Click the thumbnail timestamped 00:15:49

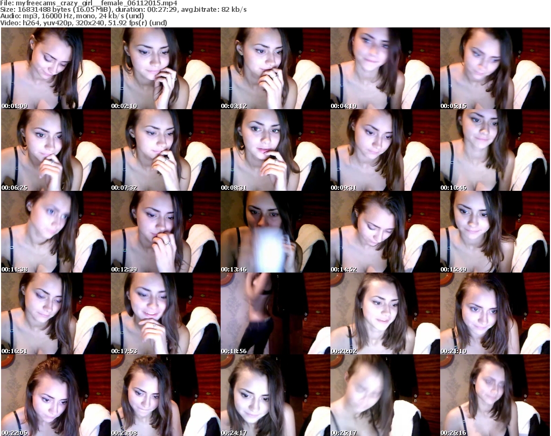pos(494,232)
